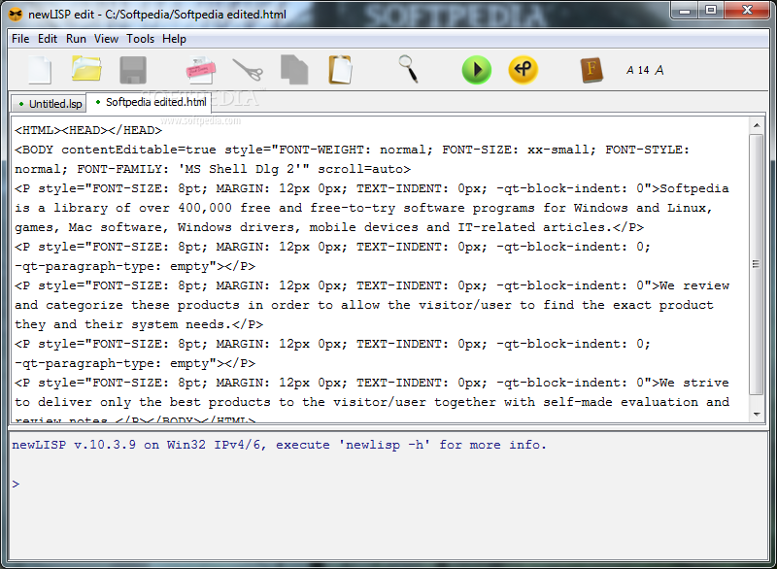
Task: Click '400,000' in the editor text
Action: pos(205,208)
